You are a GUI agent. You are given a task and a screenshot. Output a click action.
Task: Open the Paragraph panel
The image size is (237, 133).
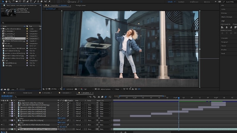tap(225, 42)
